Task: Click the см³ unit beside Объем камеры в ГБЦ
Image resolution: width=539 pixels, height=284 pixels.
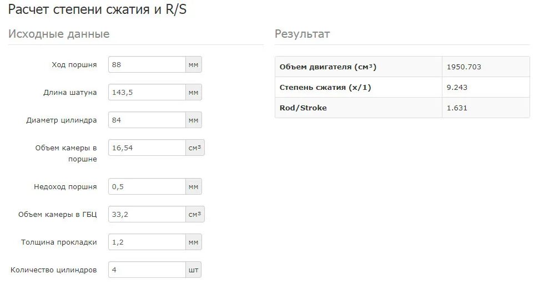Action: [195, 214]
